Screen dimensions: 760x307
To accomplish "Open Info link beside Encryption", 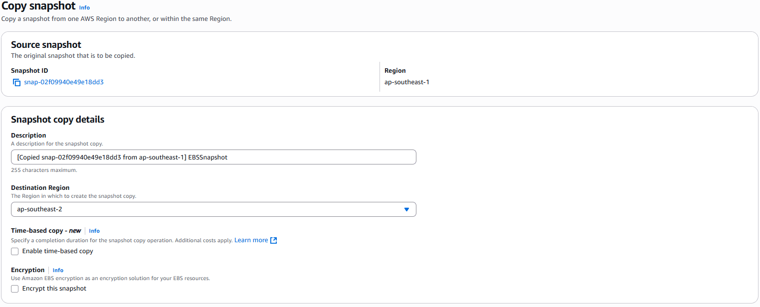I will 58,270.
